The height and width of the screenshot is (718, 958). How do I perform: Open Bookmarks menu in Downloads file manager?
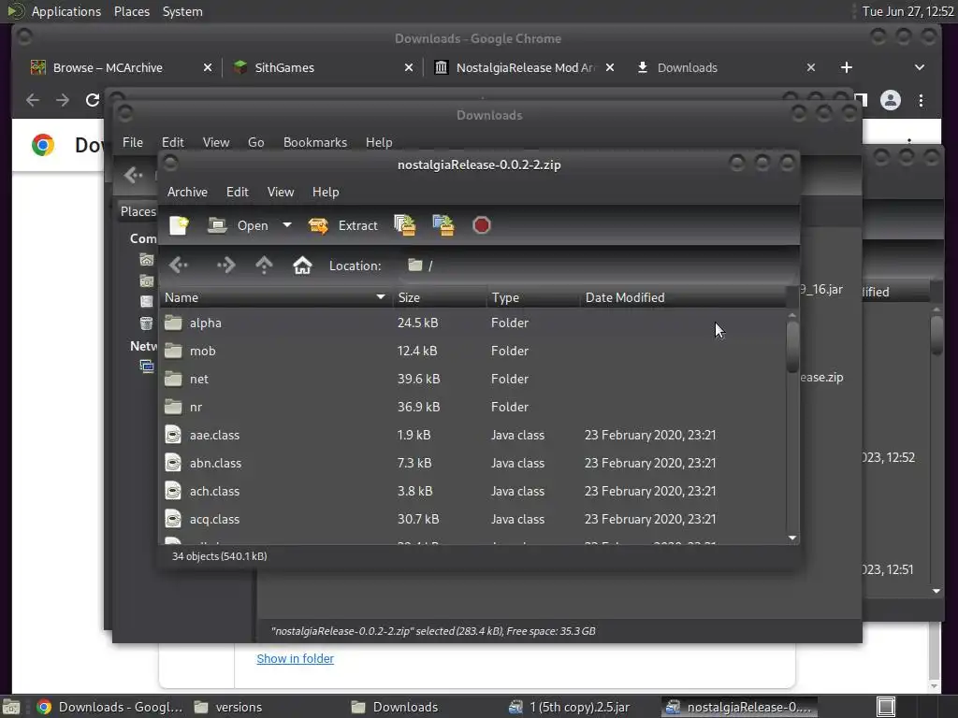[315, 142]
